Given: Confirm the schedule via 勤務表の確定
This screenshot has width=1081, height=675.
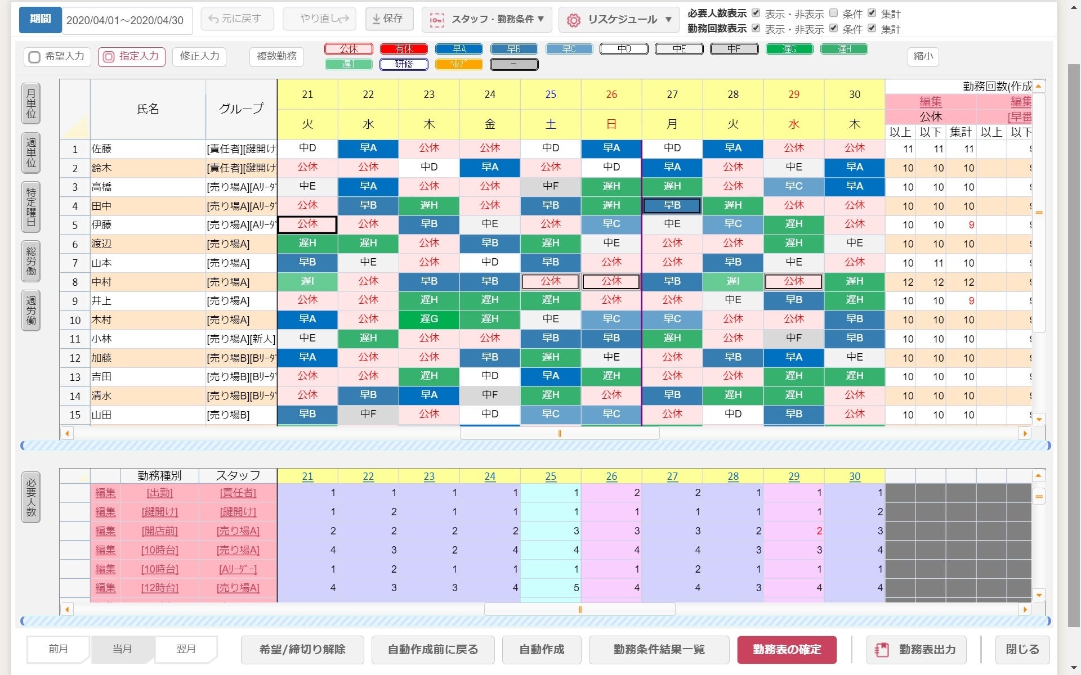Looking at the screenshot, I should [786, 649].
